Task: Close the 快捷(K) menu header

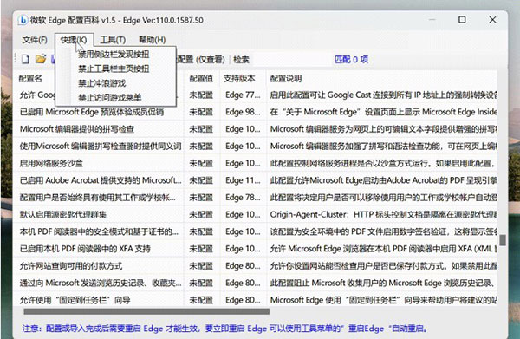Action: [x=74, y=40]
